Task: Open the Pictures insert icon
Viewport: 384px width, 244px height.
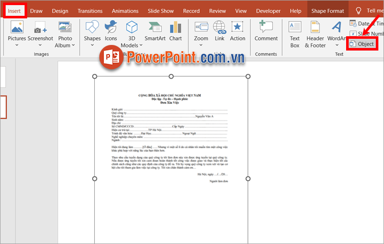Action: pyautogui.click(x=17, y=27)
